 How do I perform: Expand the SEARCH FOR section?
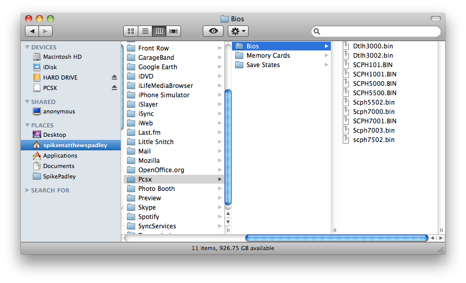pos(28,190)
